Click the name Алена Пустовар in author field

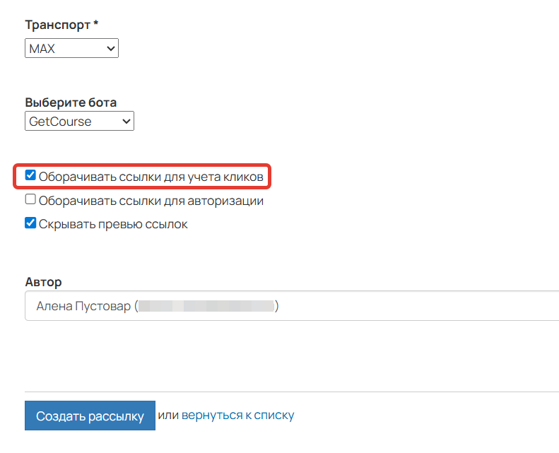pos(83,307)
